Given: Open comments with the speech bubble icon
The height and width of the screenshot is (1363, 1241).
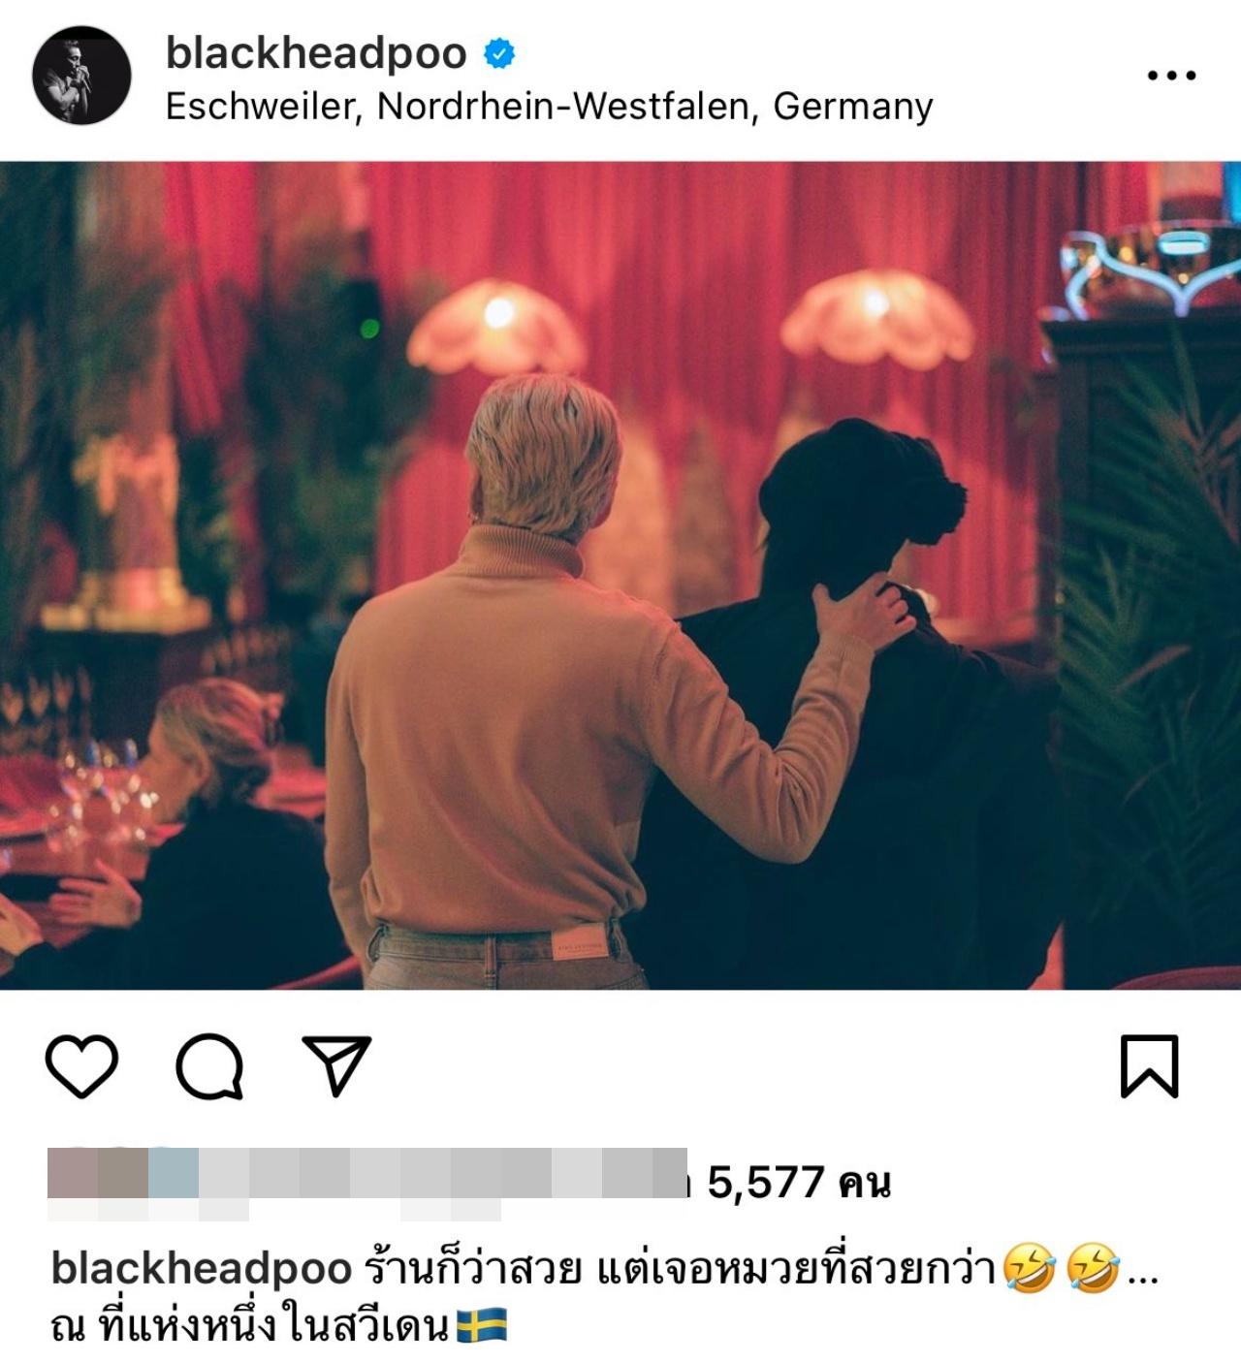Looking at the screenshot, I should [209, 1066].
